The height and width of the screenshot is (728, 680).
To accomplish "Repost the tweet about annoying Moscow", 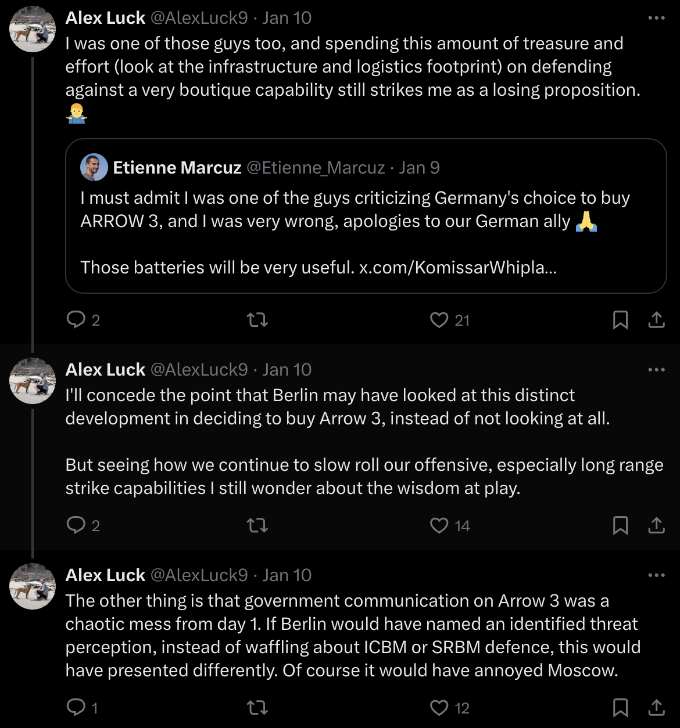I will pyautogui.click(x=257, y=707).
